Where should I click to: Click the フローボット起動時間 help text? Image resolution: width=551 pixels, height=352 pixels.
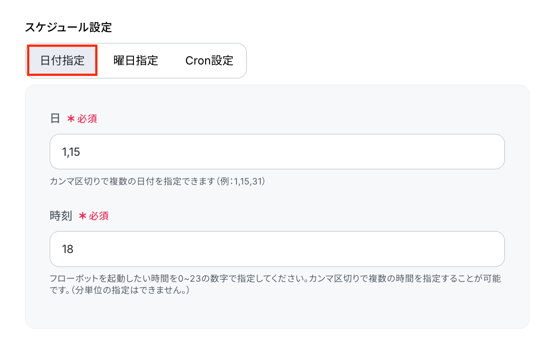[275, 284]
